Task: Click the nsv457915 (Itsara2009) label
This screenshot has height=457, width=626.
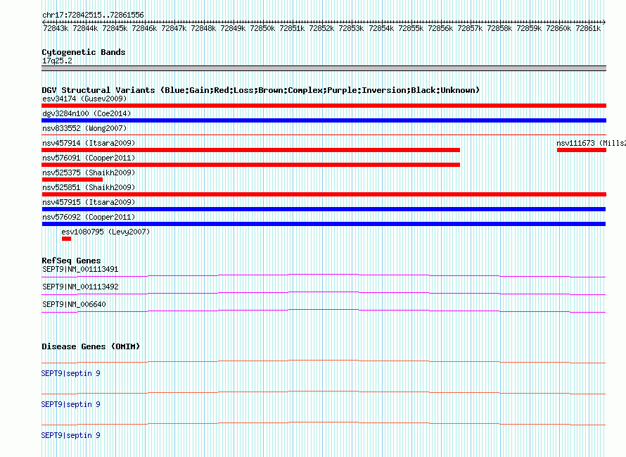Action: point(89,202)
